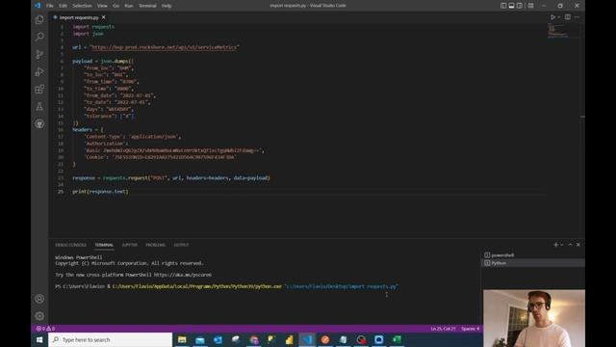Screen dimensions: 616x347
Task: Open the circular icon below Testing in the activity bar
Action: tap(39, 124)
